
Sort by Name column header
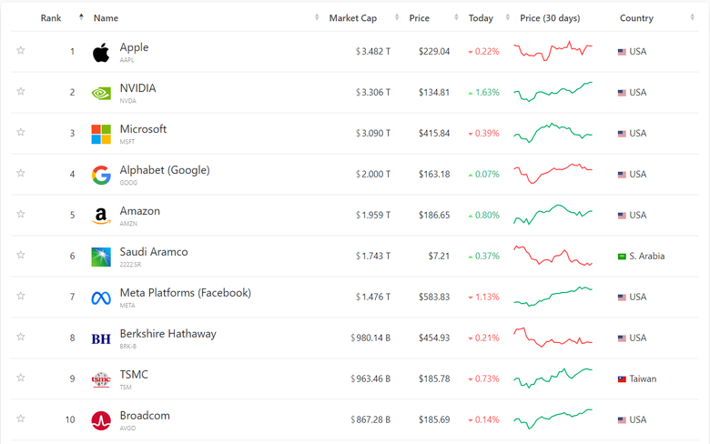[106, 18]
